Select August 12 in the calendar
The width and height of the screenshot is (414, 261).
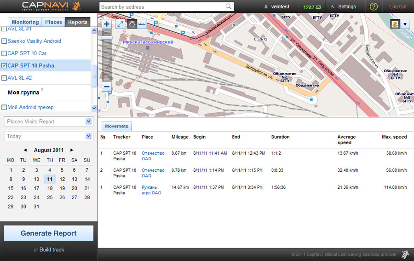62,180
